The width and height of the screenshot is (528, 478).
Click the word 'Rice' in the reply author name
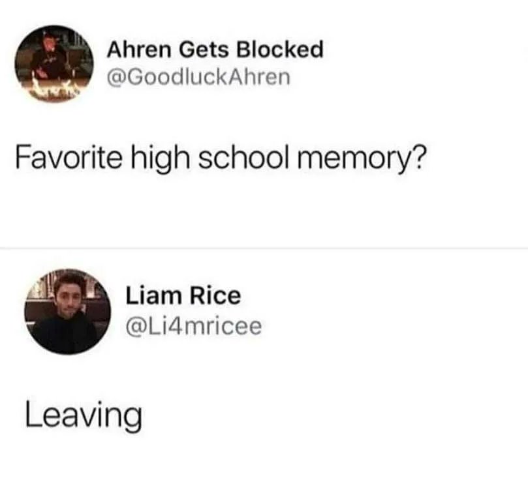(215, 295)
